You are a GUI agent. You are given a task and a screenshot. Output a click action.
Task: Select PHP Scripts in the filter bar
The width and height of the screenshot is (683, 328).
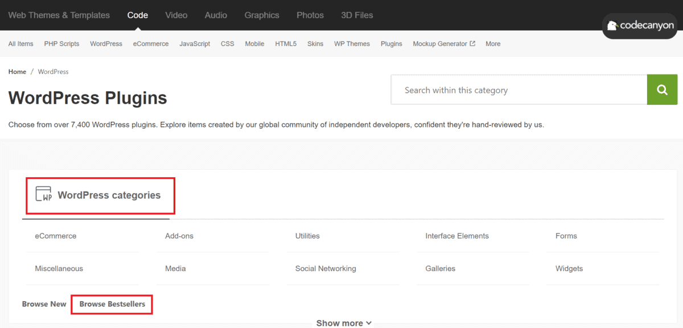[61, 43]
